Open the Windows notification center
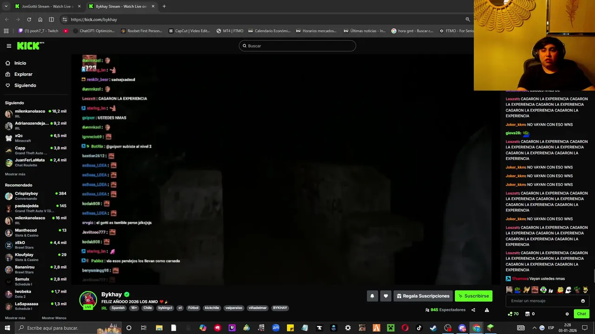595x334 pixels. (x=585, y=328)
